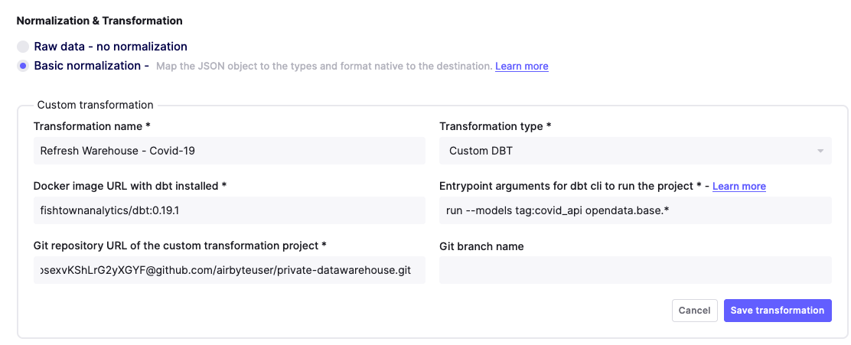Focus the Docker image URL field
Viewport: 851px width, 345px height.
point(229,210)
